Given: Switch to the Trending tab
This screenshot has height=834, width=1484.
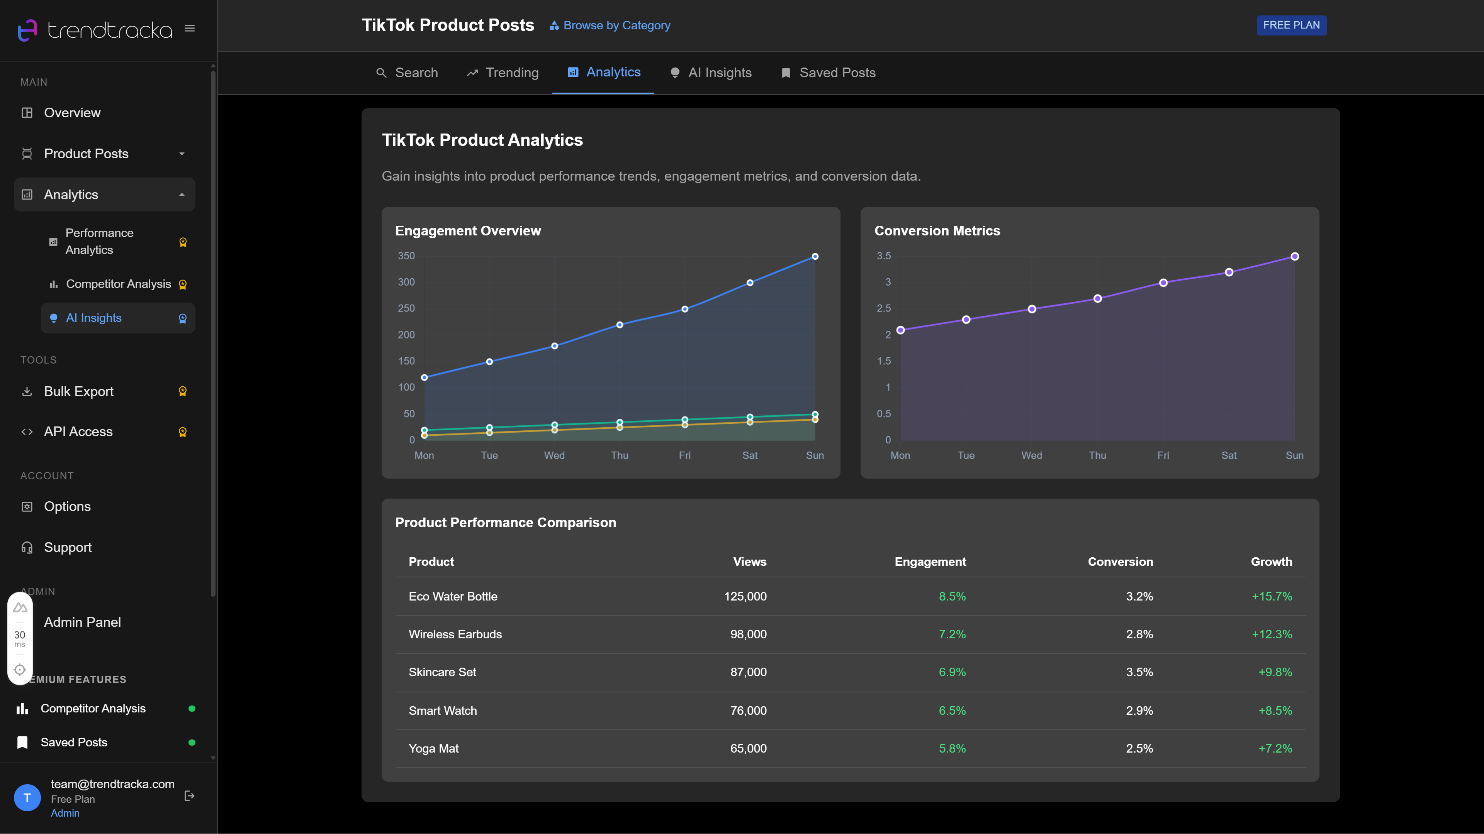Looking at the screenshot, I should 502,73.
